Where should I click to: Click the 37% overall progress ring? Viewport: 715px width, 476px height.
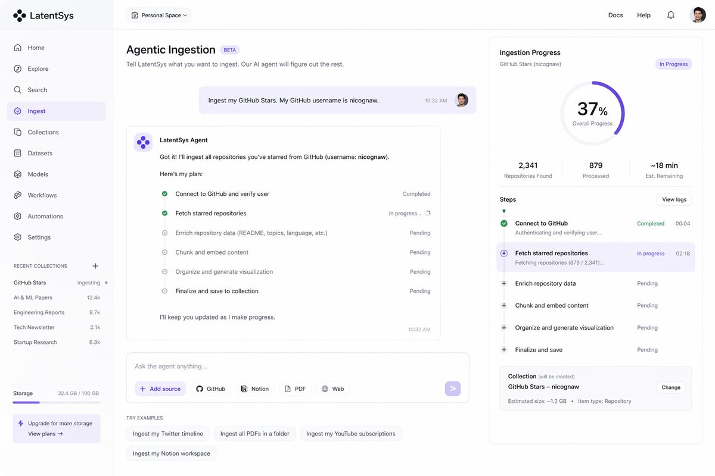(592, 114)
